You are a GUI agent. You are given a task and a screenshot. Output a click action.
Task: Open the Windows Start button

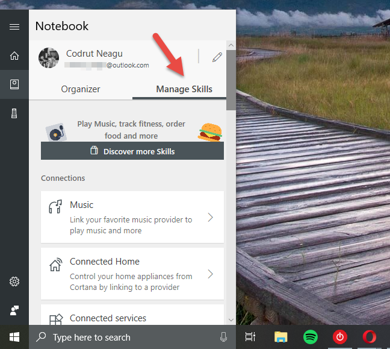(x=14, y=337)
